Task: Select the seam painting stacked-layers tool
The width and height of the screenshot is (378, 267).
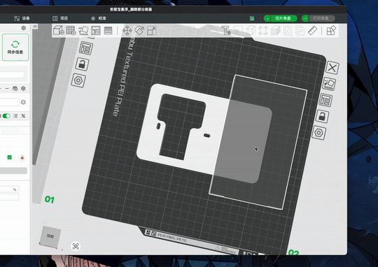Action: click(275, 31)
